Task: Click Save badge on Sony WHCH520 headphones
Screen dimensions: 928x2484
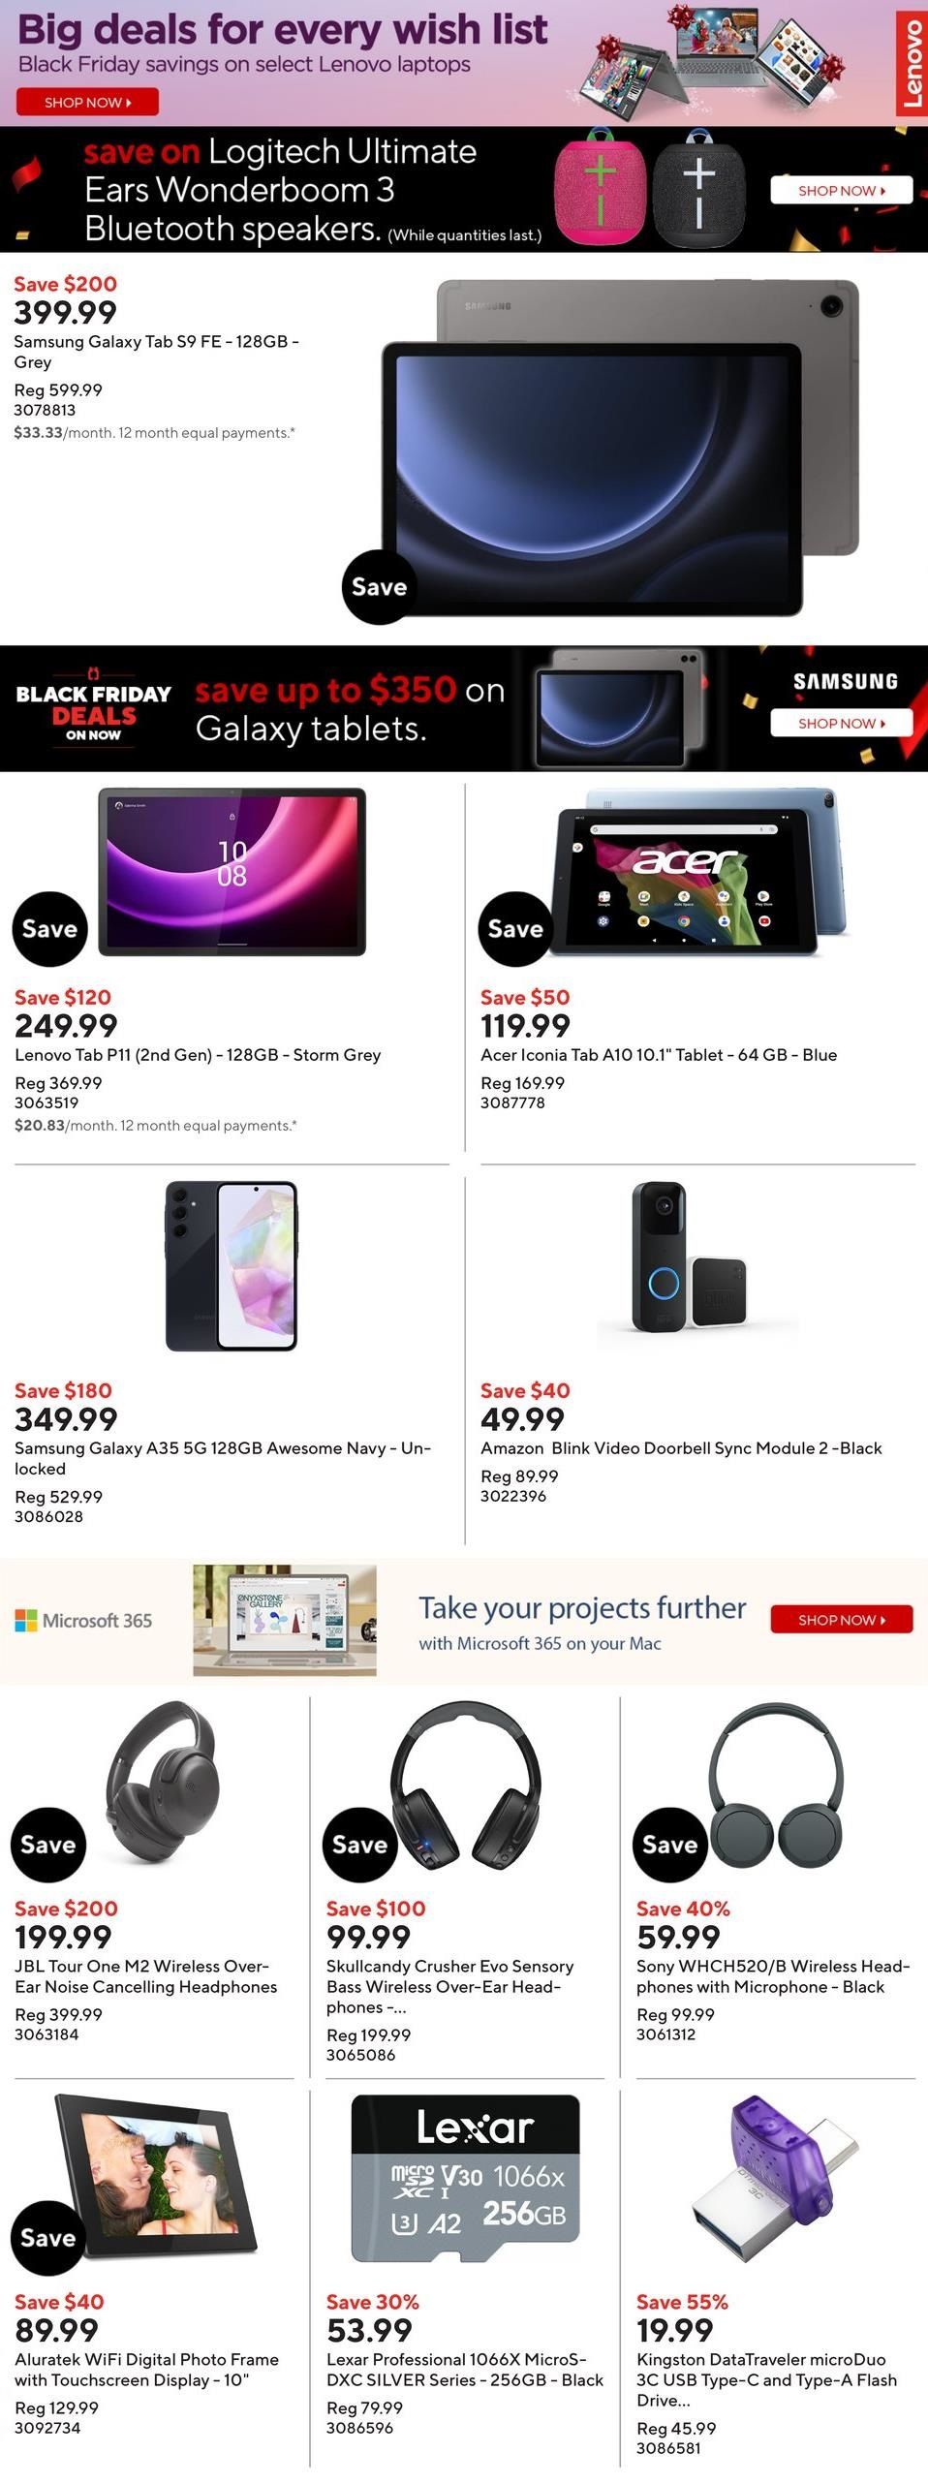Action: click(x=669, y=1845)
